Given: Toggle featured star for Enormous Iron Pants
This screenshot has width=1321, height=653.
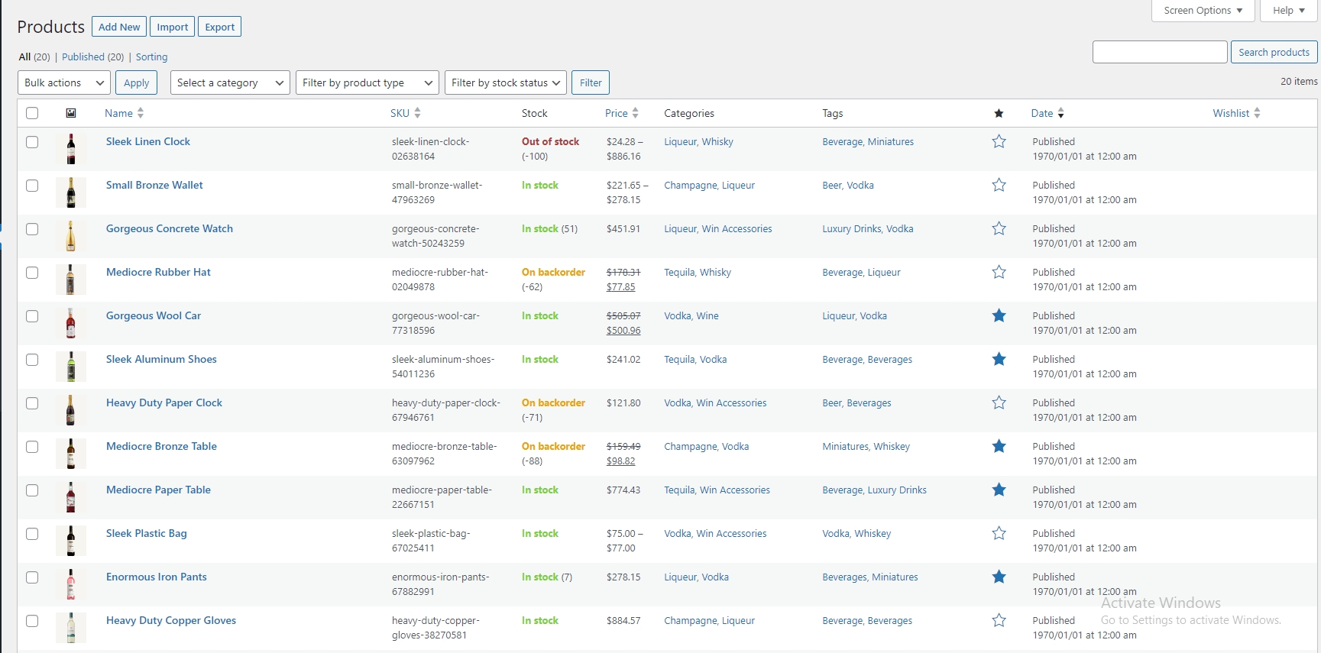Looking at the screenshot, I should 999,577.
